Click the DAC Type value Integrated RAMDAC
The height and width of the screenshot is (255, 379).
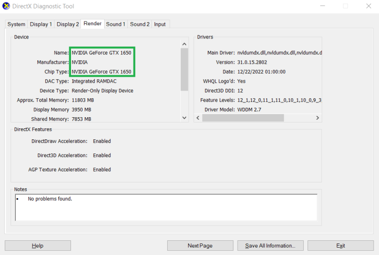94,81
